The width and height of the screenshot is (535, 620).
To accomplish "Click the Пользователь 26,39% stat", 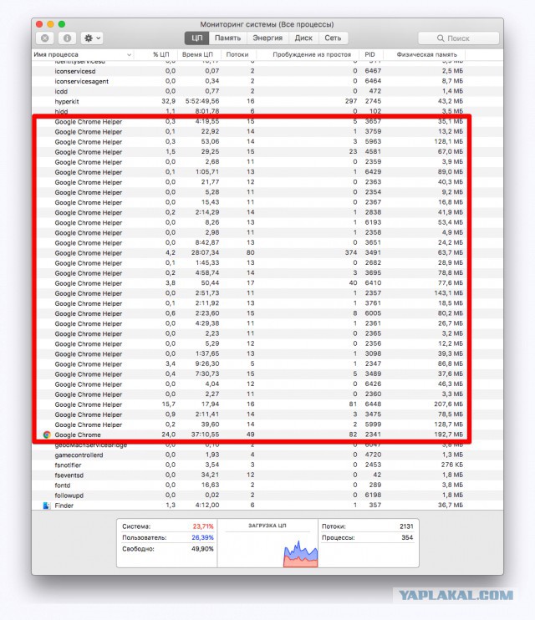I will click(x=167, y=537).
